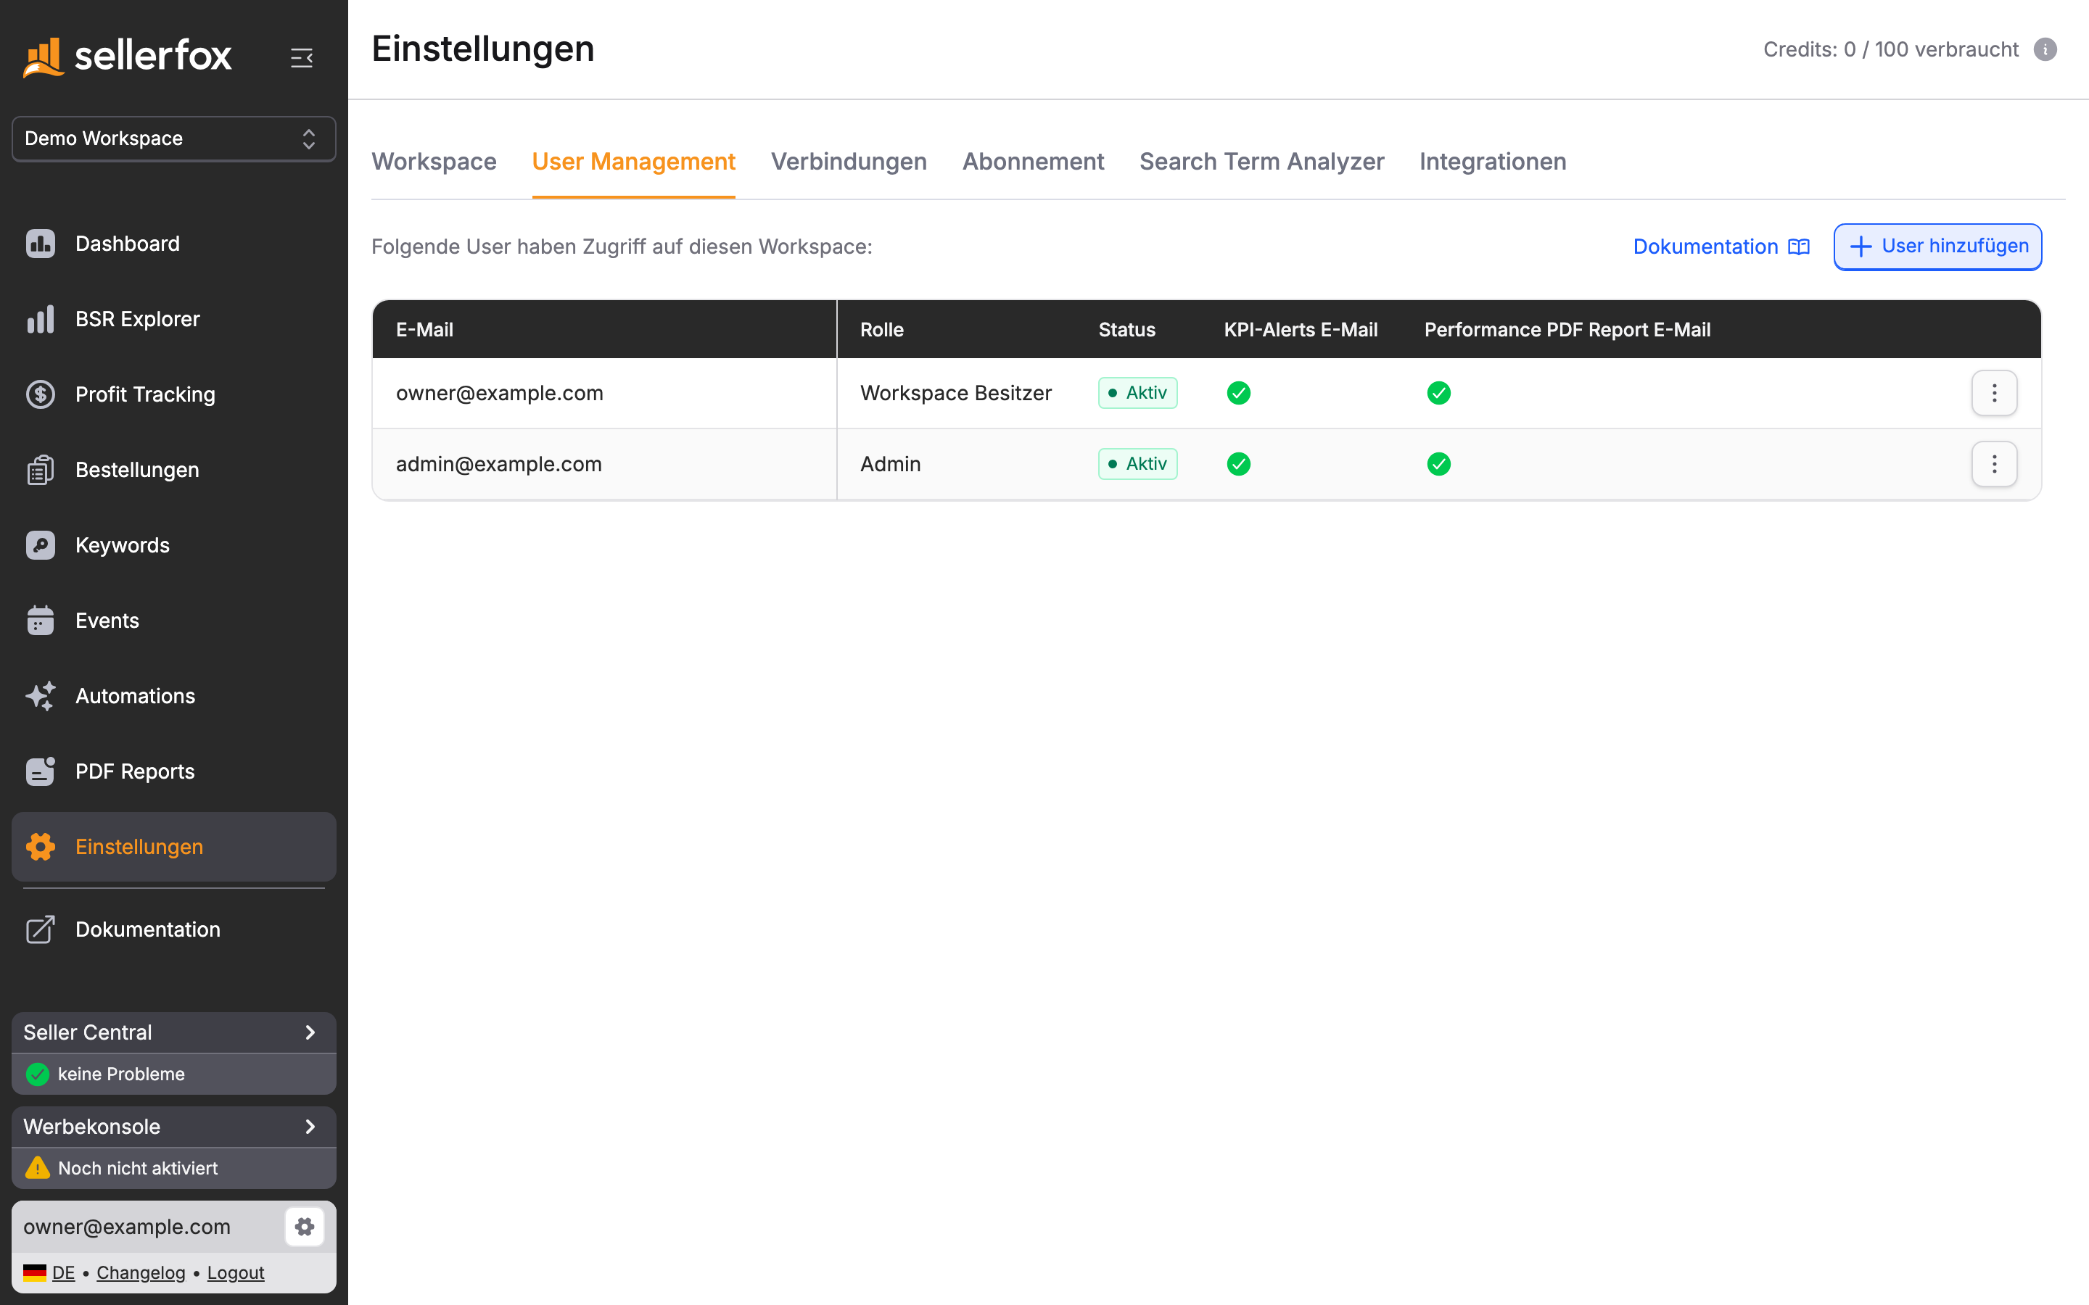2089x1305 pixels.
Task: Toggle KPI-Alerts checkmark for owner@example.com
Action: [1239, 393]
